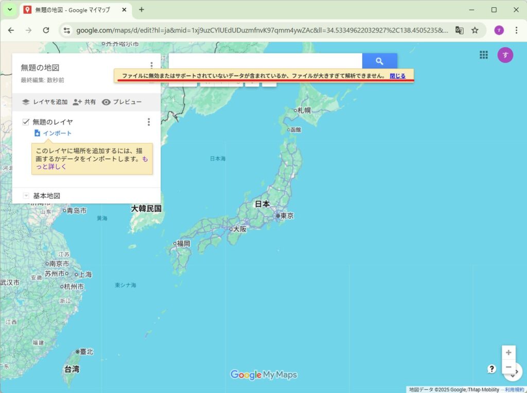The image size is (527, 393).
Task: Click 共有 to share the map
Action: (x=84, y=102)
